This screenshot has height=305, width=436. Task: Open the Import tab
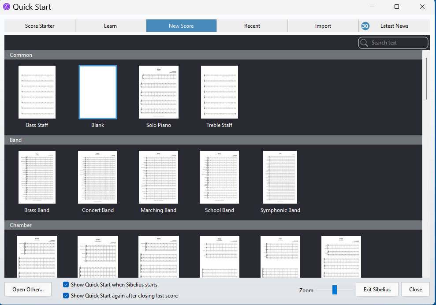323,26
